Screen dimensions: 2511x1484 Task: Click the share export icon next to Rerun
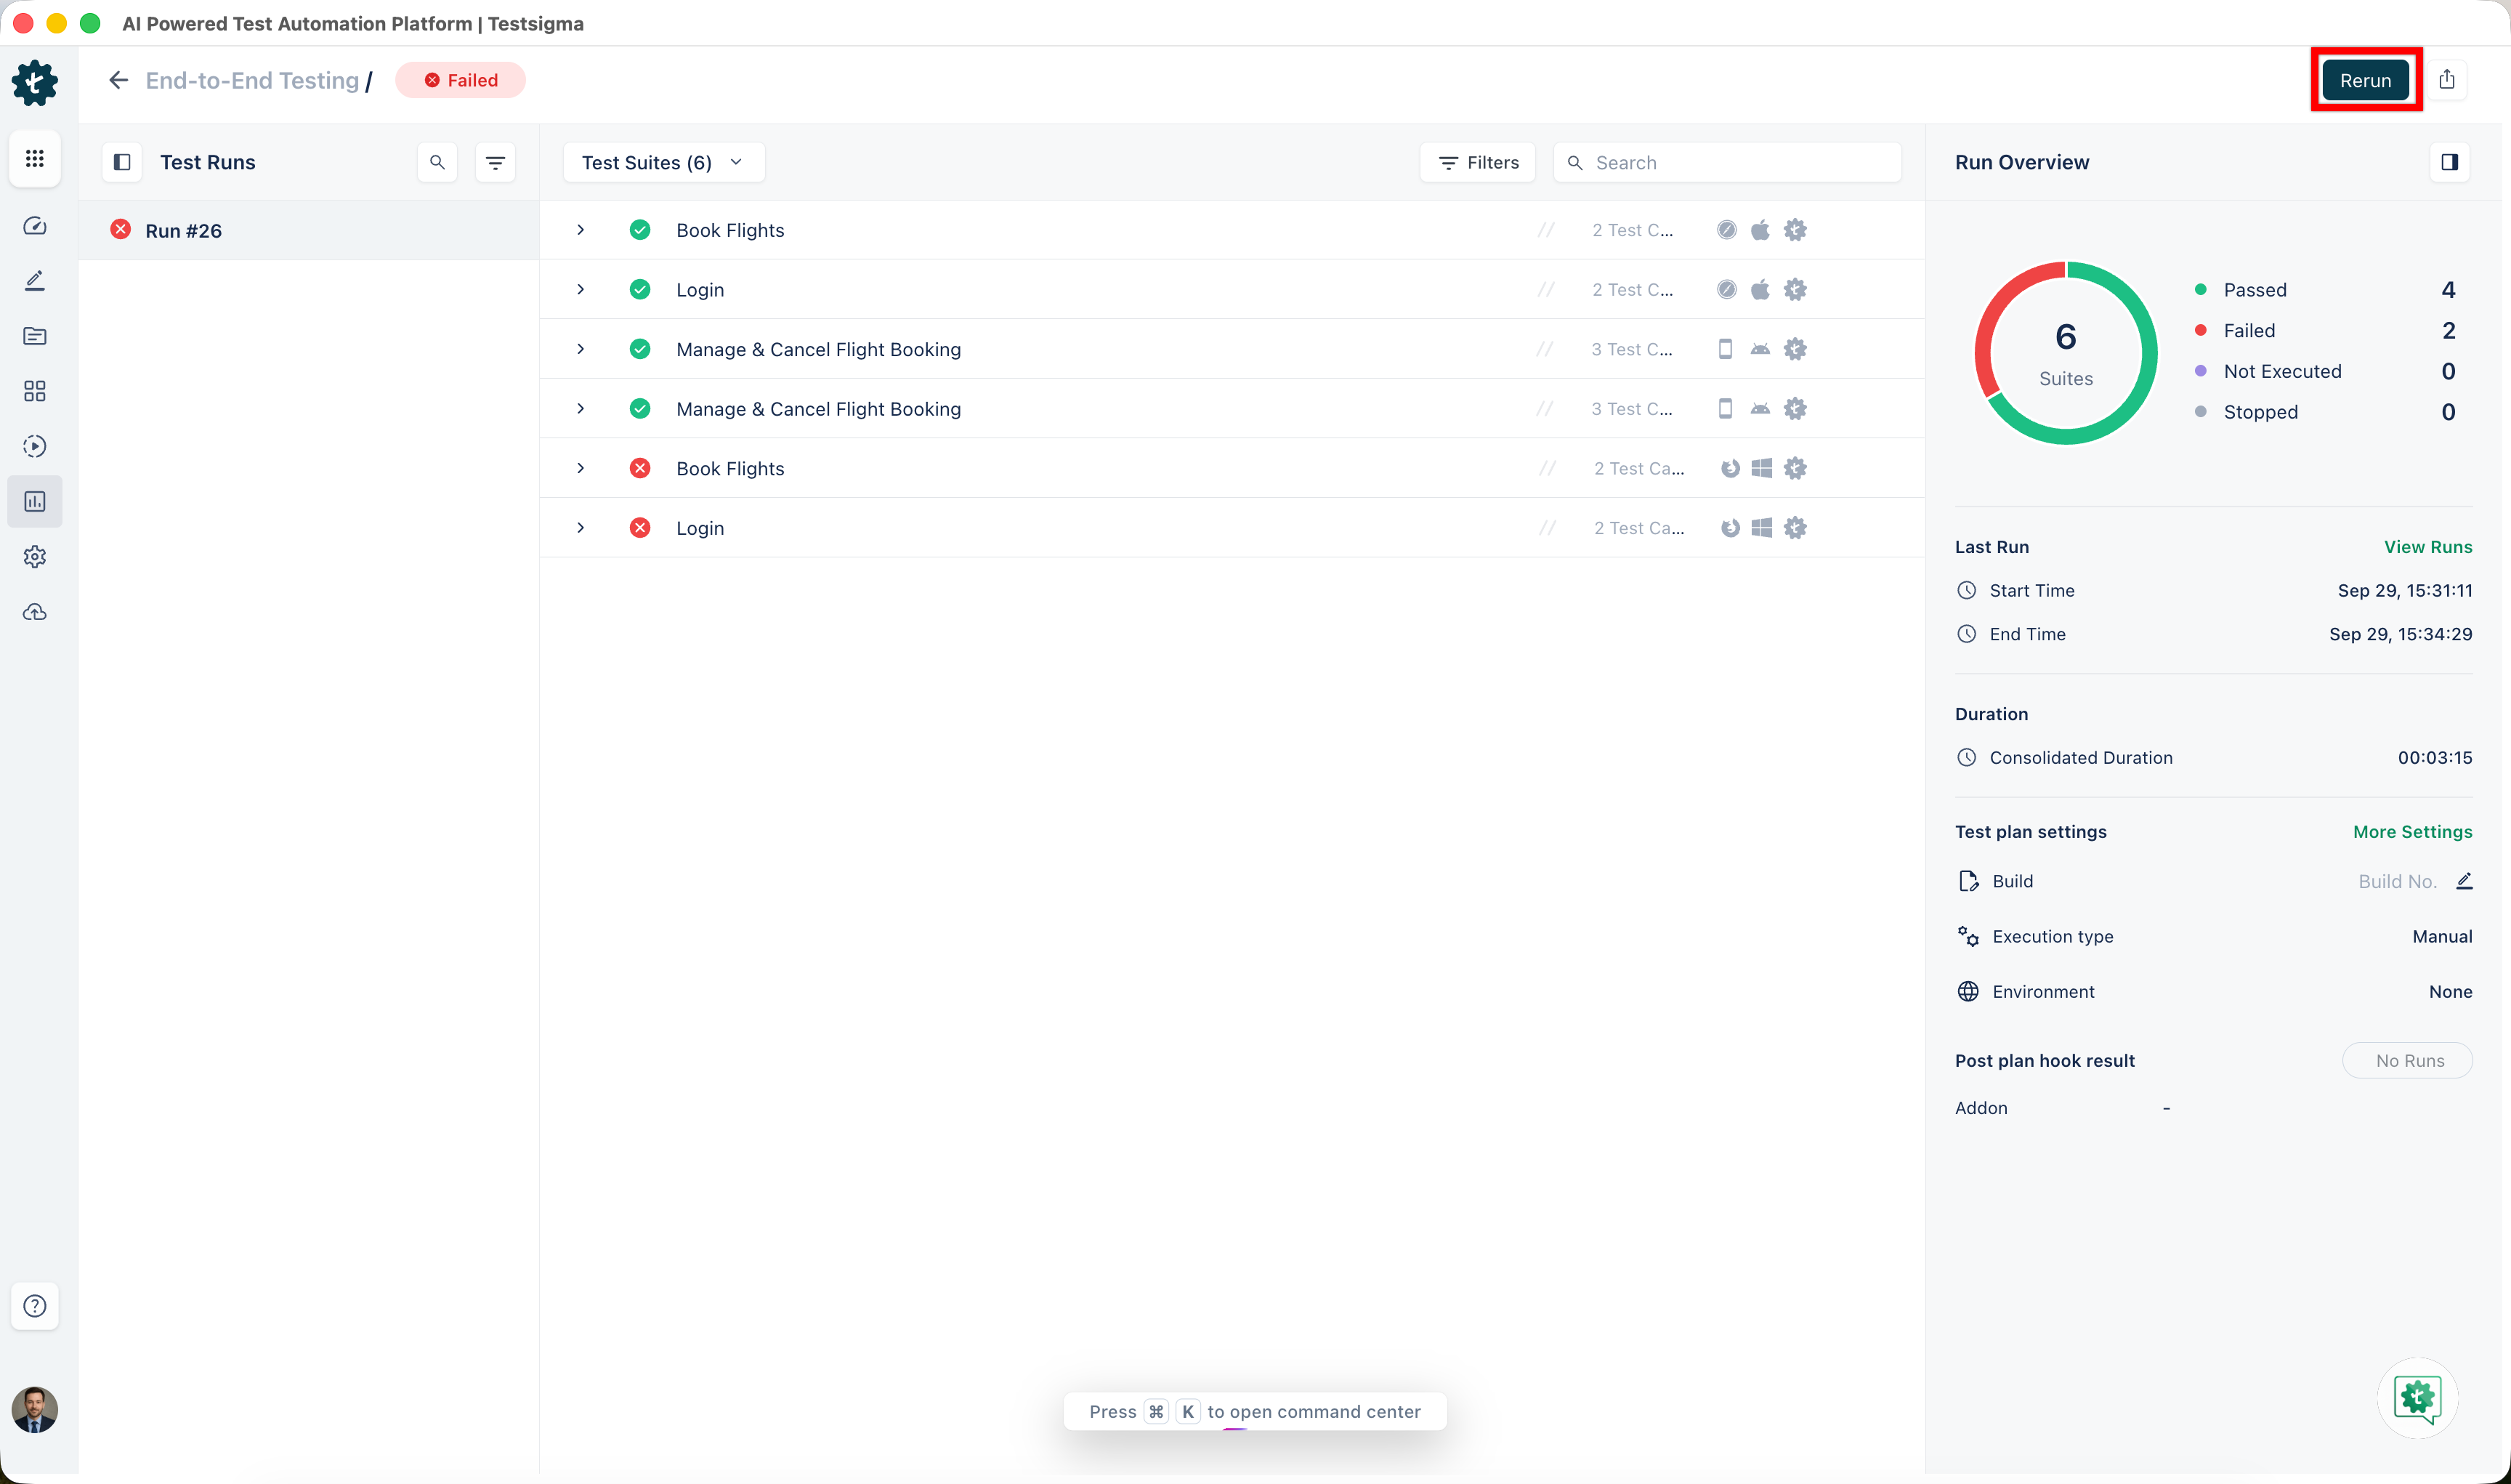pos(2447,80)
